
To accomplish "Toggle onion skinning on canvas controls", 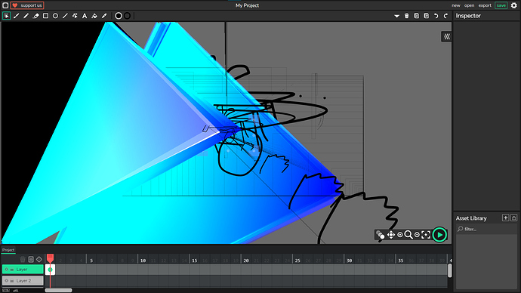I will click(x=381, y=235).
